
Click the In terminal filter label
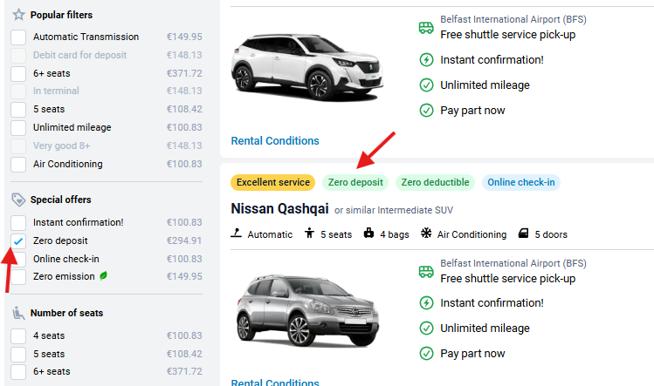(x=56, y=91)
